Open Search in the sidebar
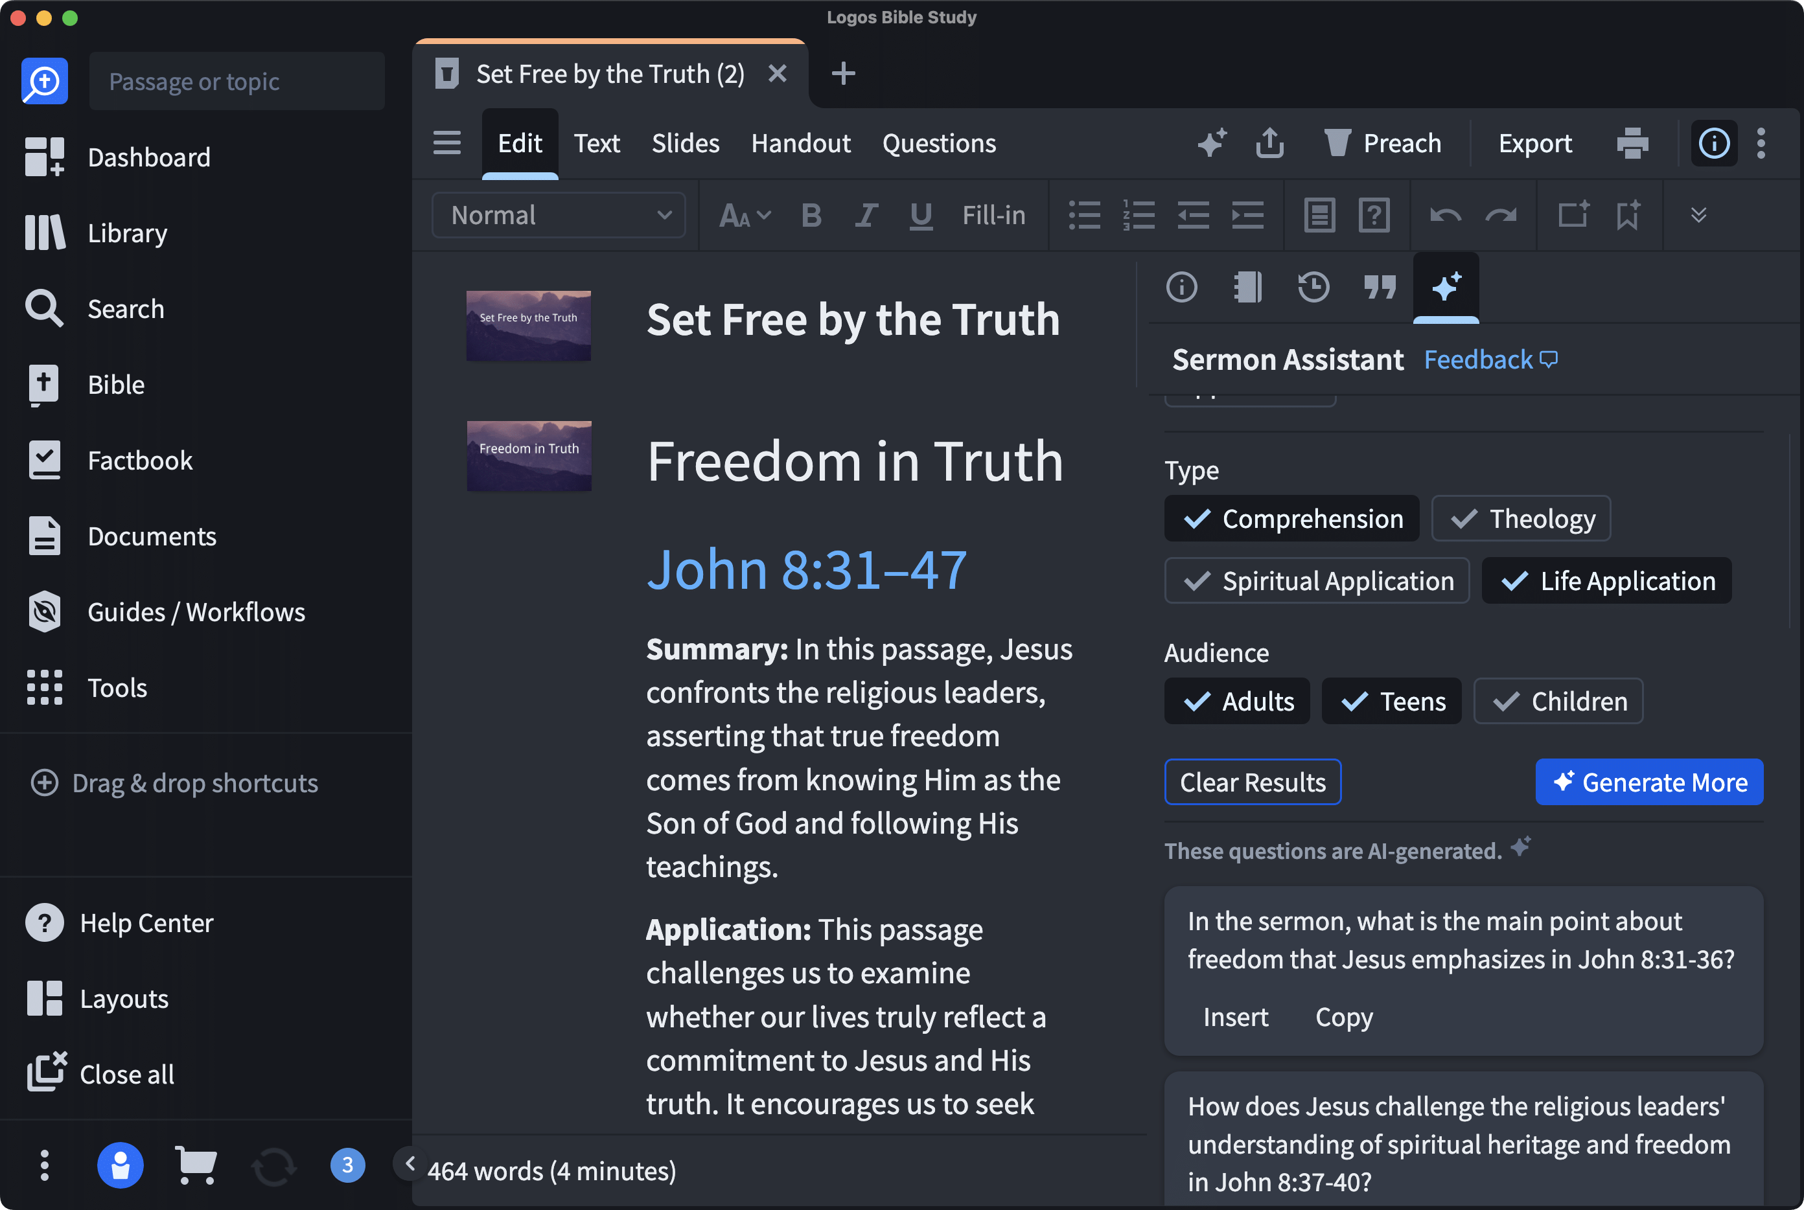The image size is (1804, 1210). (94, 309)
